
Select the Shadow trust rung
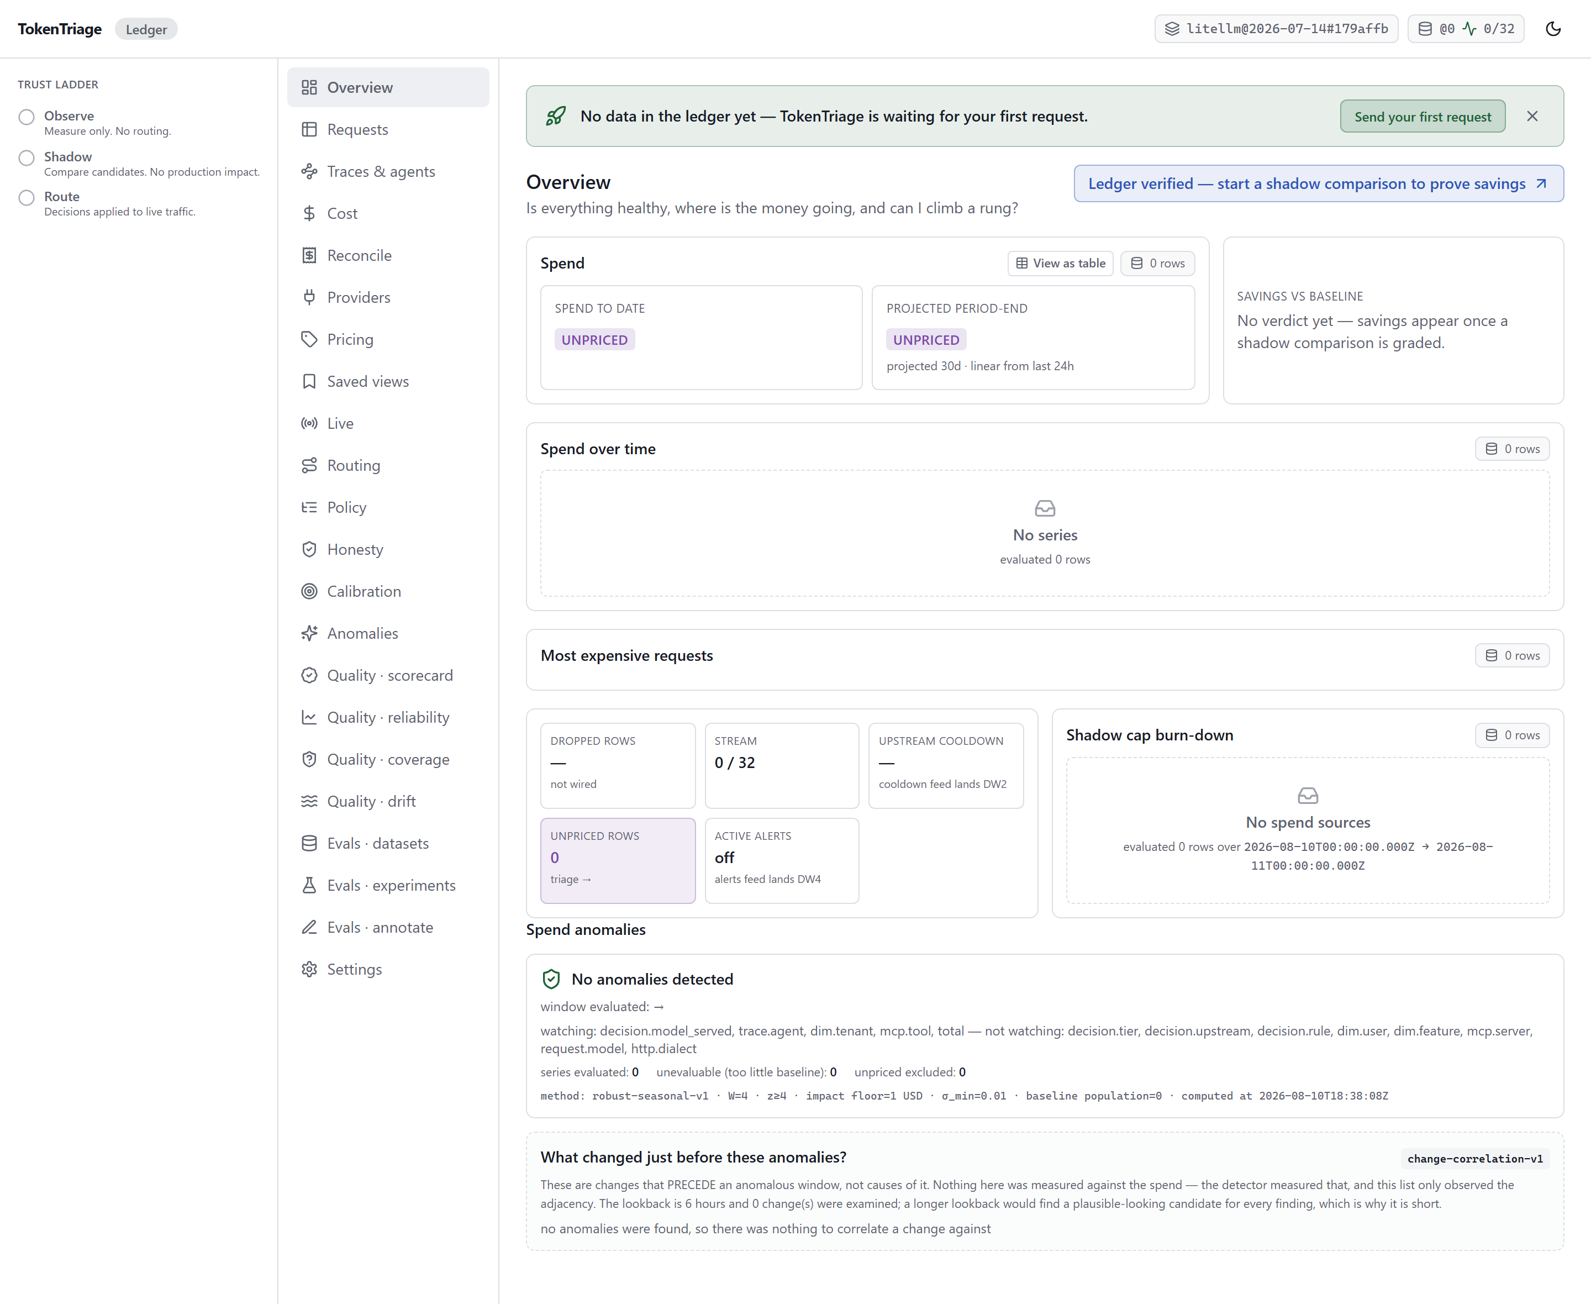27,157
